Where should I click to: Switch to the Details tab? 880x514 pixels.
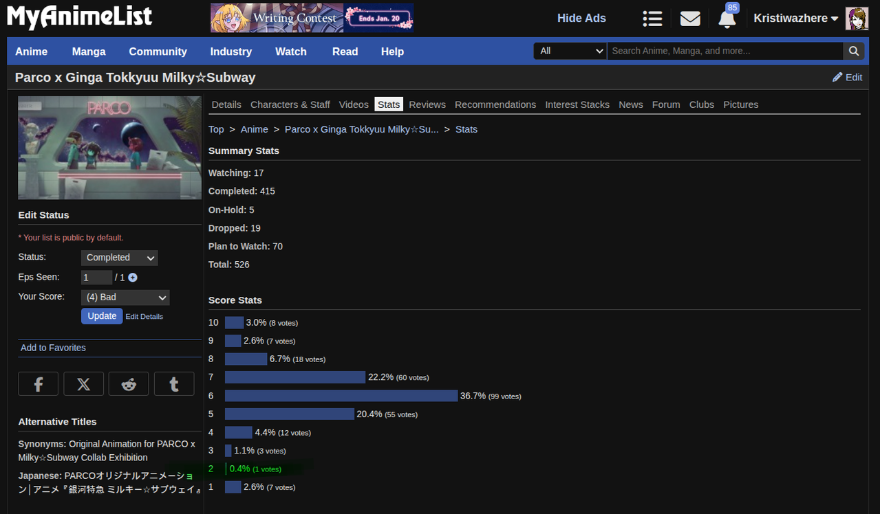pos(226,104)
